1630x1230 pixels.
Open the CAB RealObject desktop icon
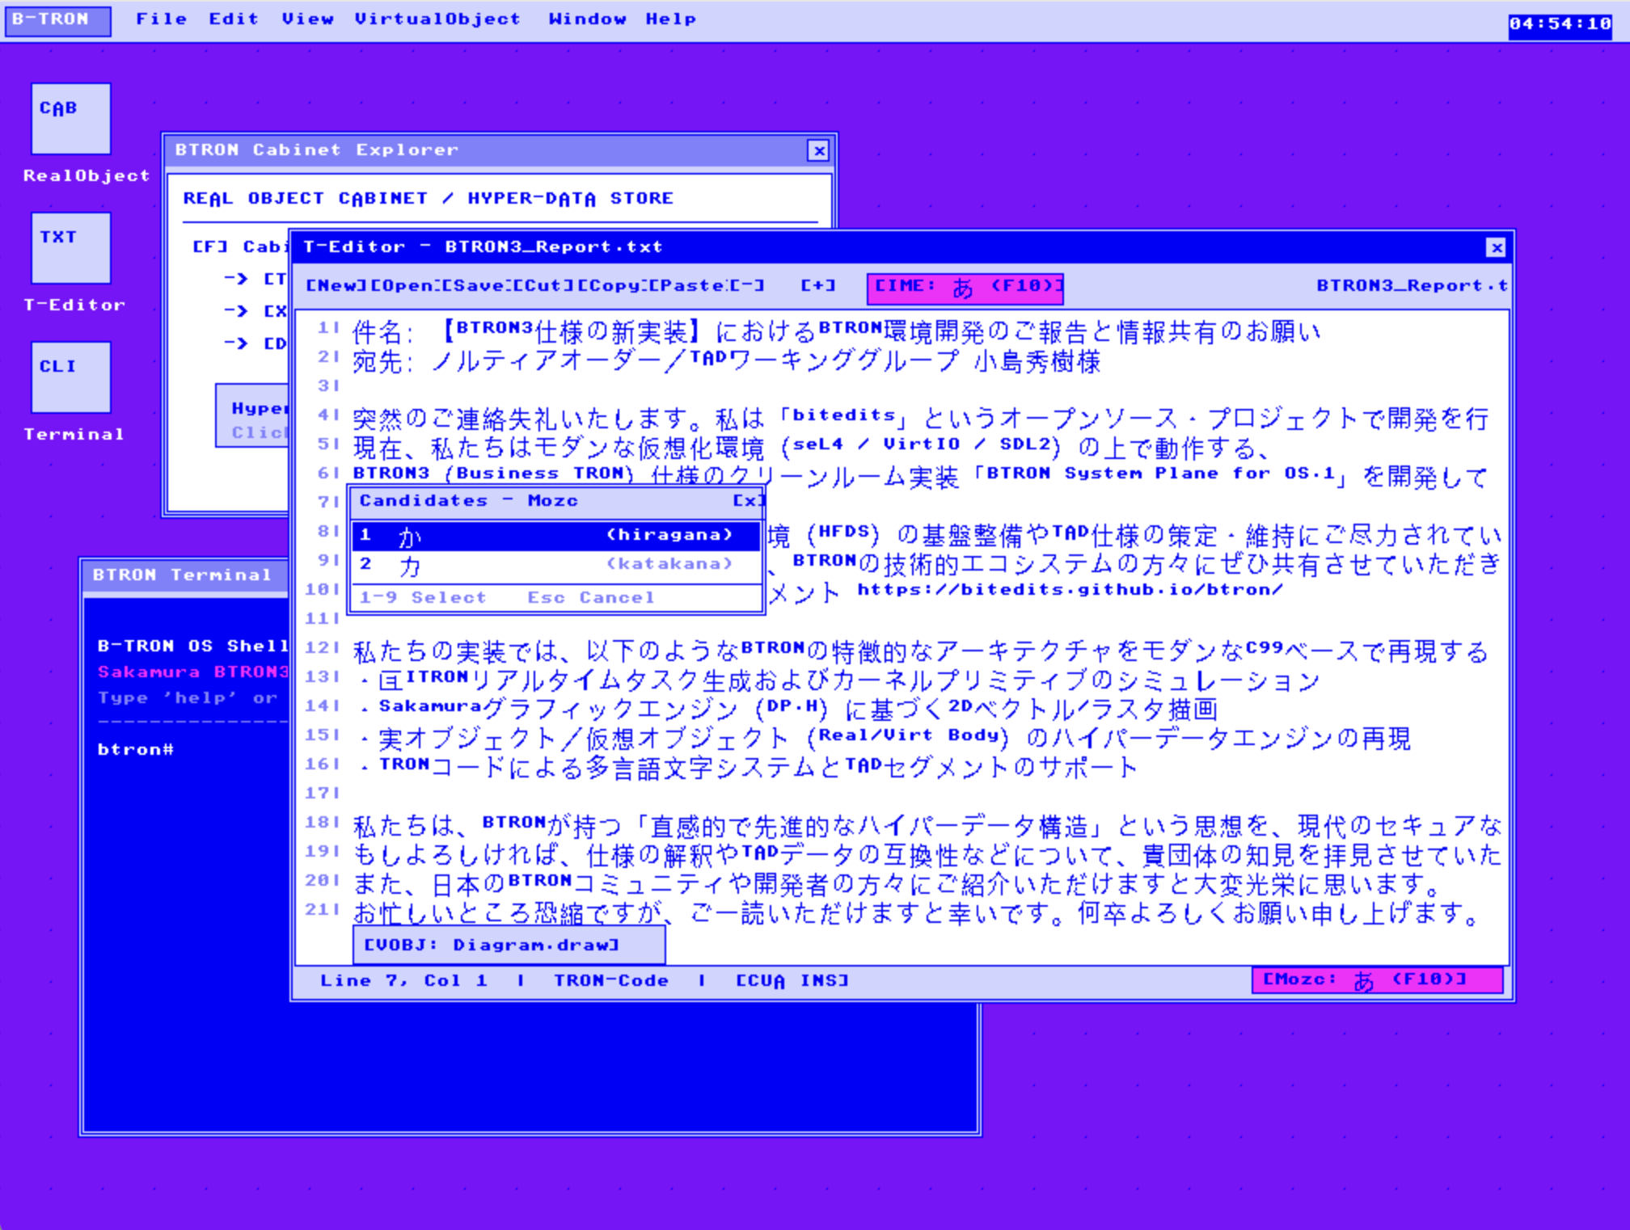71,119
